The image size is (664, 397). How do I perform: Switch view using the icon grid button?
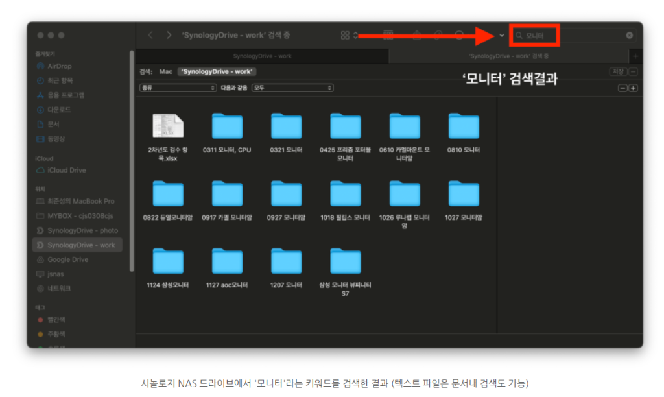(x=346, y=35)
